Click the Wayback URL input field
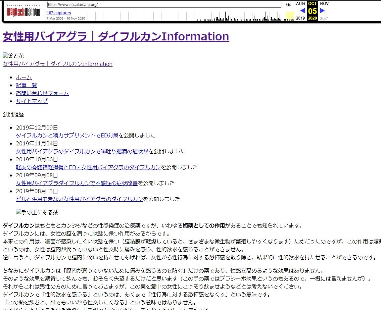 click(164, 5)
